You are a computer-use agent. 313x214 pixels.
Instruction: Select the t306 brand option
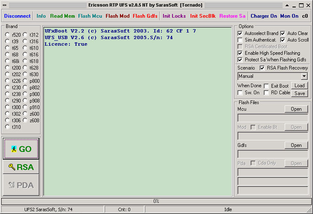tap(7, 121)
